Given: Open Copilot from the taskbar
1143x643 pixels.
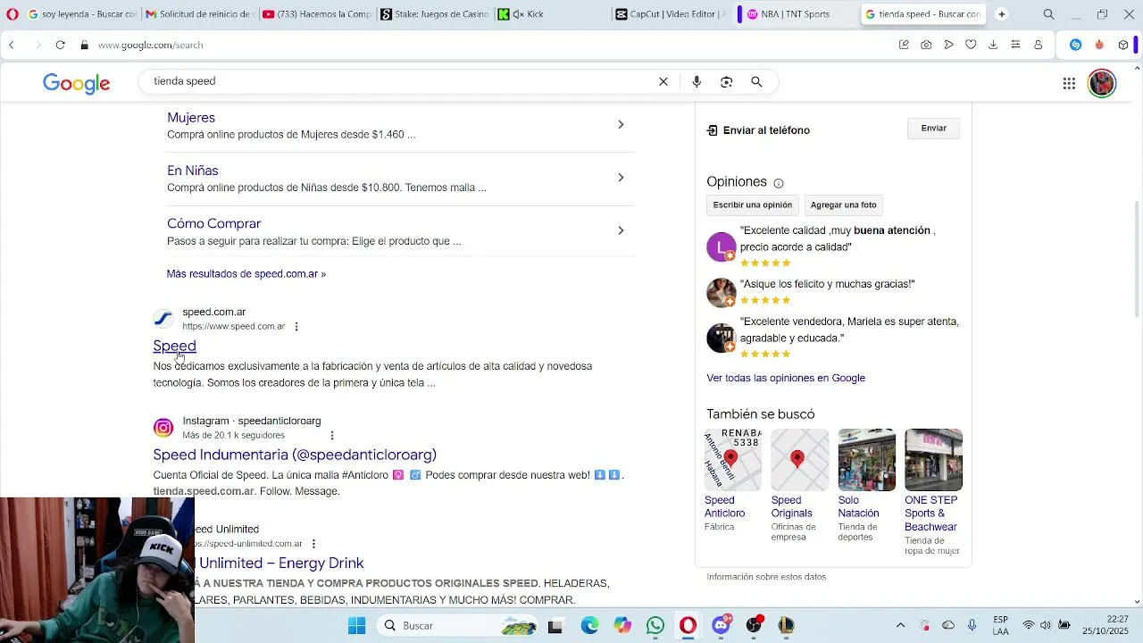Looking at the screenshot, I should [x=622, y=625].
